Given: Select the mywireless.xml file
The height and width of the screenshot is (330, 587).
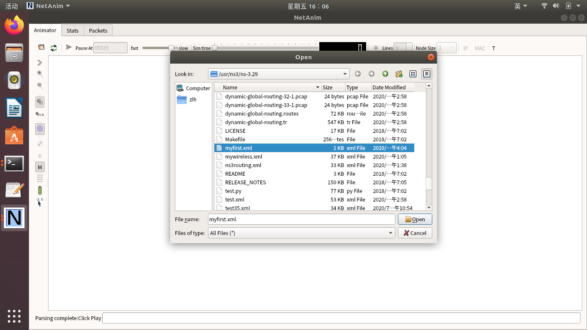Looking at the screenshot, I should (244, 156).
